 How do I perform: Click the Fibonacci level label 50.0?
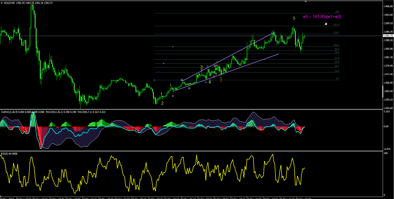(x=337, y=62)
